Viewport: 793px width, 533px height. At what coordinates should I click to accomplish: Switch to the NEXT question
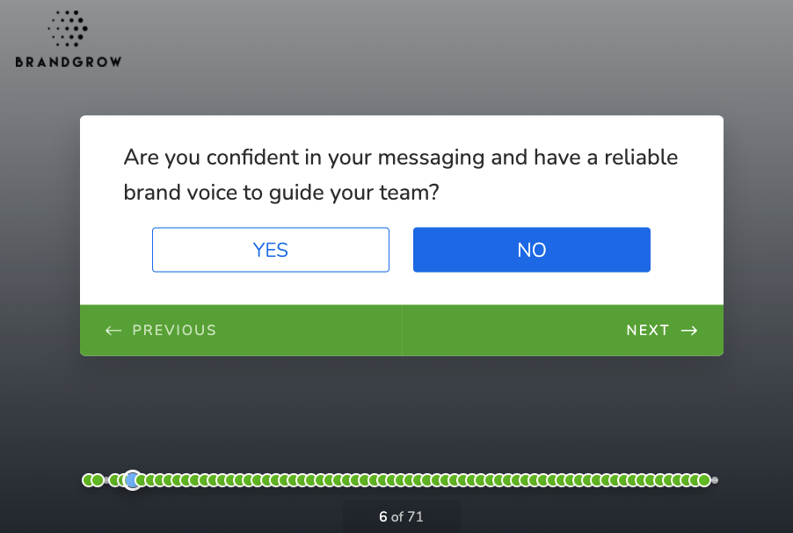[648, 331]
